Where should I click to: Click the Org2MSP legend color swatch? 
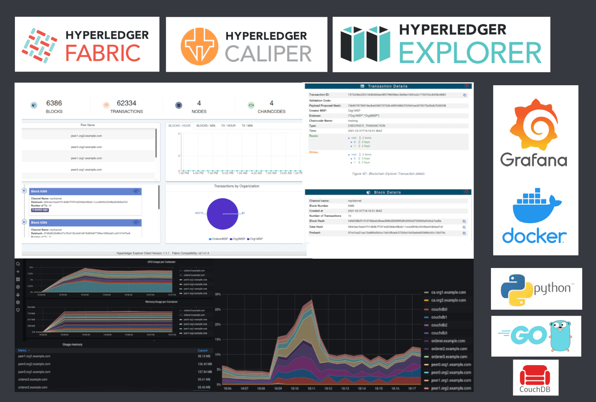point(231,239)
